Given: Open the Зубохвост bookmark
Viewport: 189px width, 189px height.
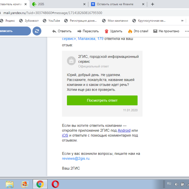Looking at the screenshot, I should coord(29,20).
